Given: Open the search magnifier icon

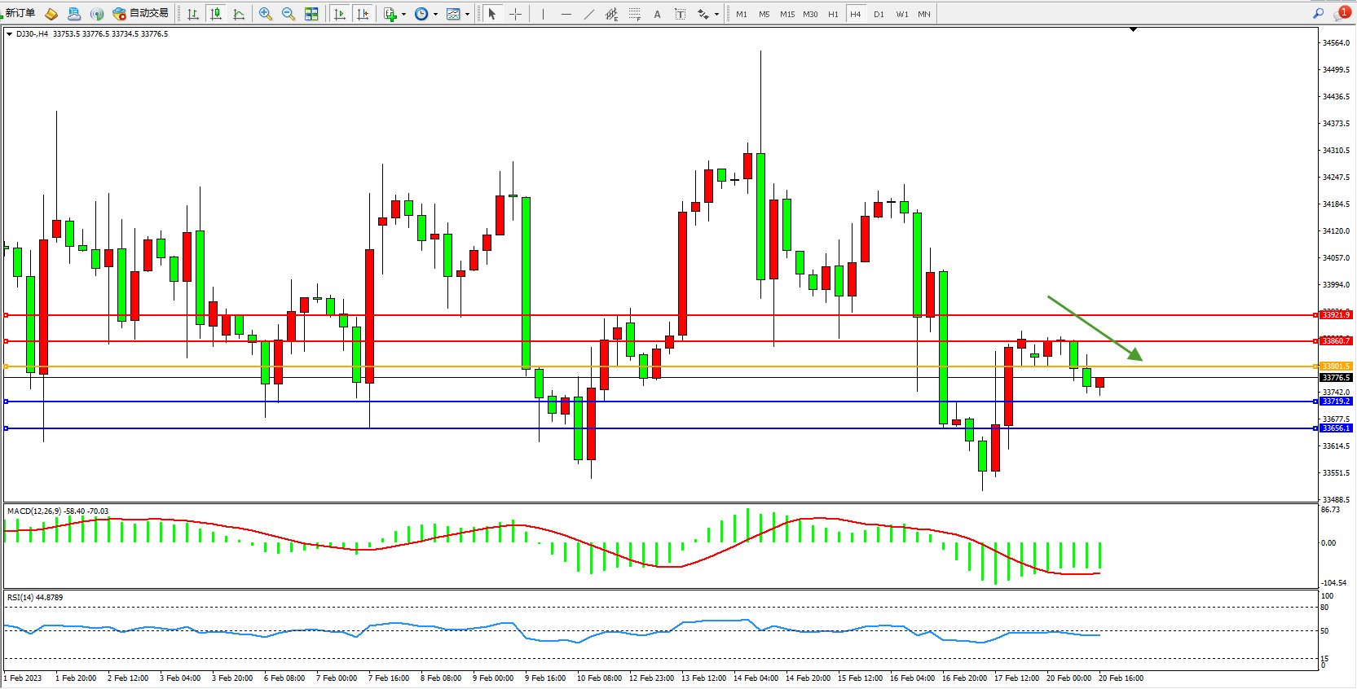Looking at the screenshot, I should [x=1318, y=13].
